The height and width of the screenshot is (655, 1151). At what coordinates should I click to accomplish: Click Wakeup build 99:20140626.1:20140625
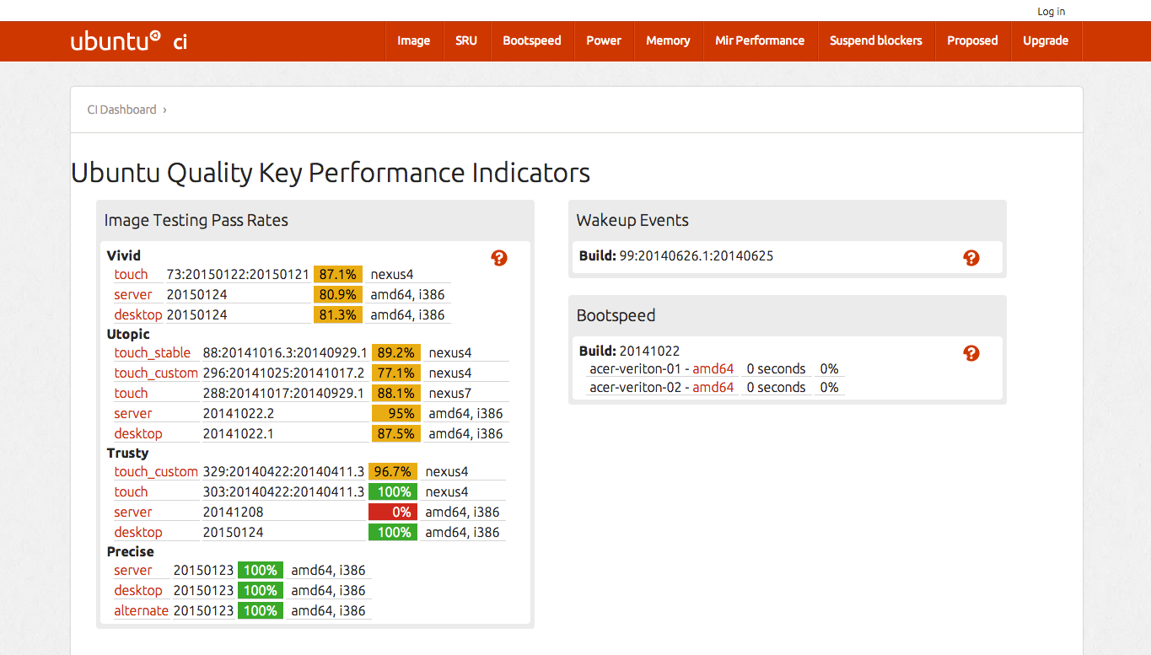[x=697, y=255]
